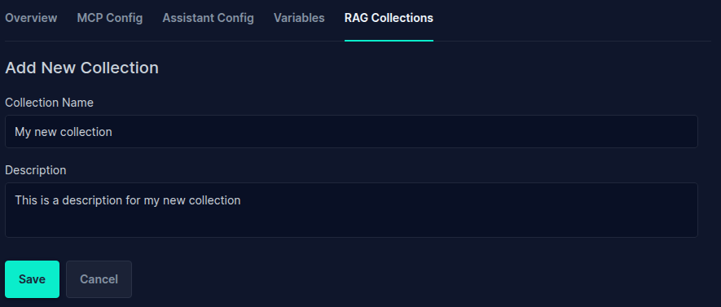
Task: Switch to the Overview tab
Action: click(x=31, y=18)
